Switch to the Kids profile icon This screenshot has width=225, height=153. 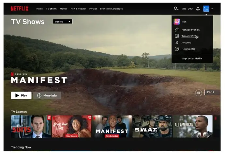pyautogui.click(x=177, y=21)
